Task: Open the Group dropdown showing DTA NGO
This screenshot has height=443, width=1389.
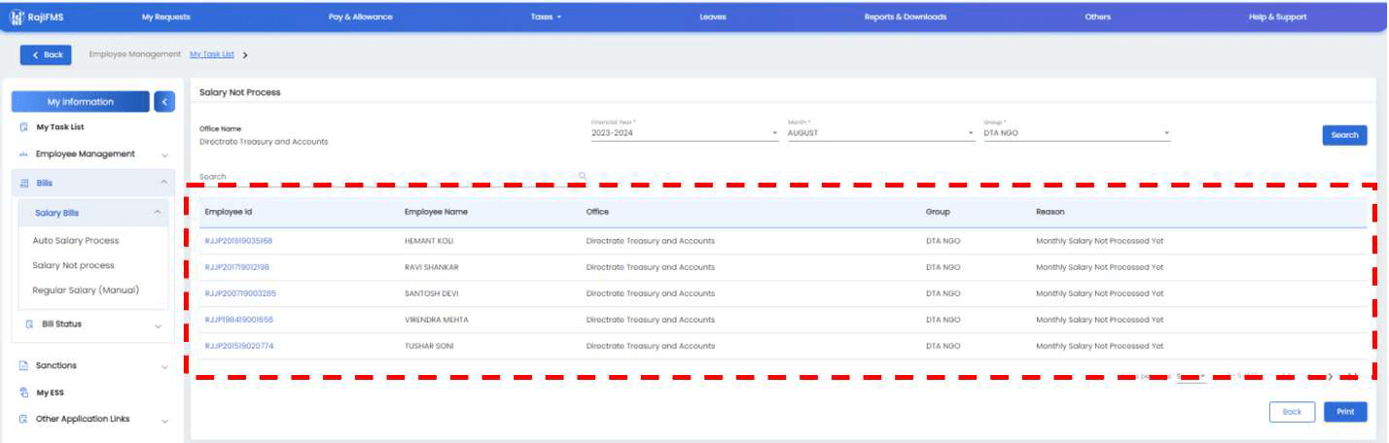Action: 1077,133
